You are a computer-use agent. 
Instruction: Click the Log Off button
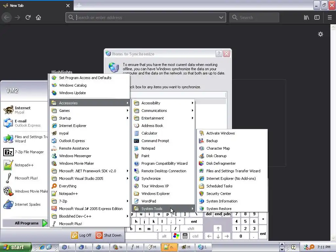pos(81,235)
